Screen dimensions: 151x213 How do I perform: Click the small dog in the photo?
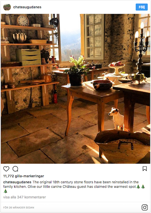(117, 118)
